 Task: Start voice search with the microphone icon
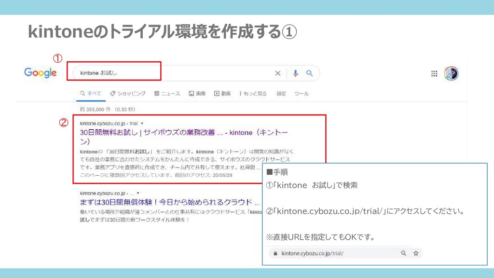[x=295, y=73]
